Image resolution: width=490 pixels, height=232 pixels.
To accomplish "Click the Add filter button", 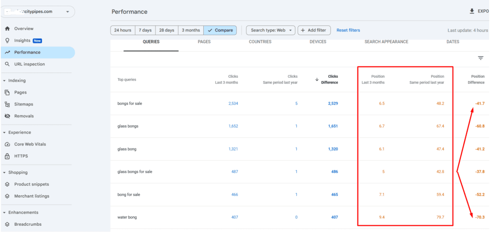I will (314, 31).
